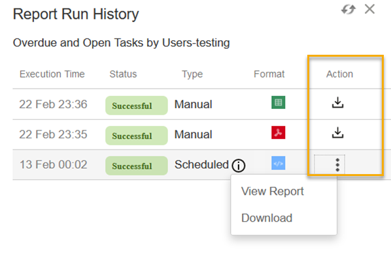Click the red PDF format icon
Image resolution: width=391 pixels, height=253 pixels.
pos(279,132)
